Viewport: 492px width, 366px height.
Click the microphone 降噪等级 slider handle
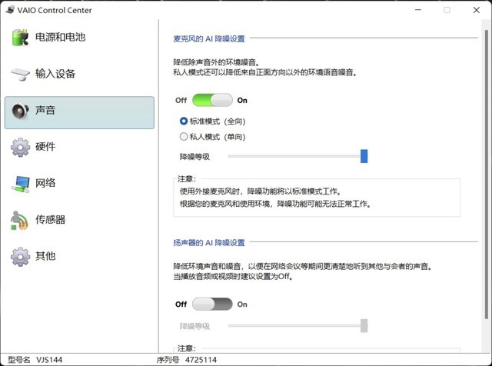coord(364,156)
